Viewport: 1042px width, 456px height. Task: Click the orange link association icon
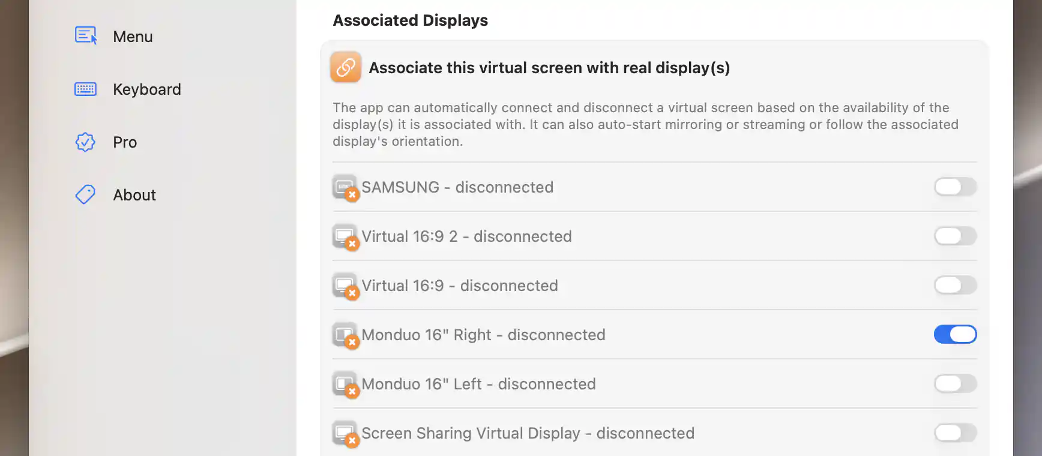click(346, 67)
